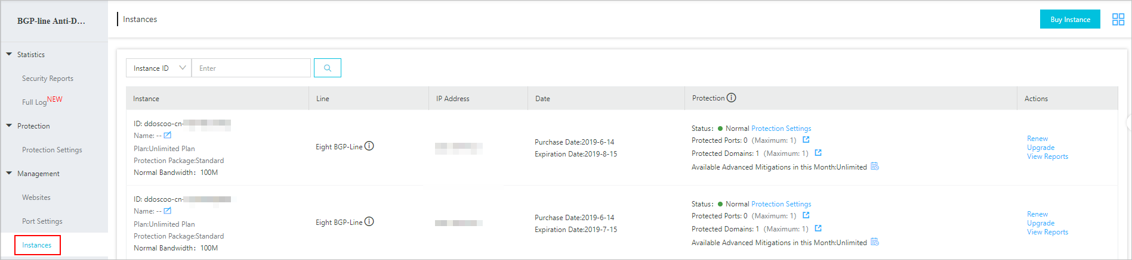Show Eight BGP-Line info for first instance

point(369,146)
